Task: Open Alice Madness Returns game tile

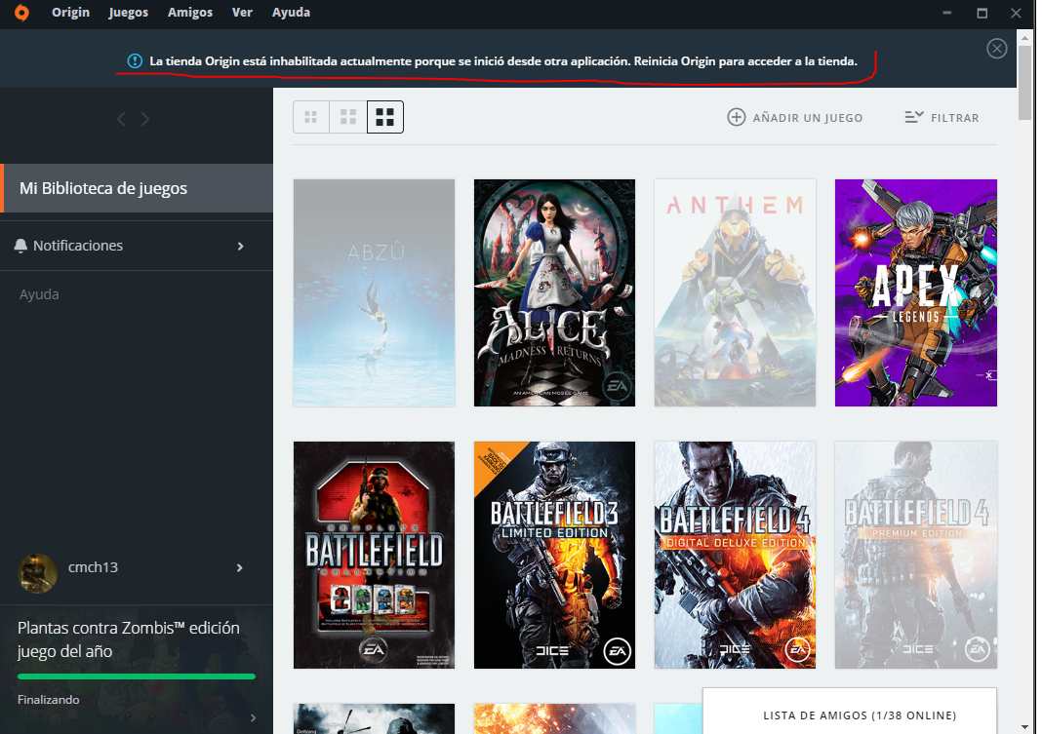Action: [x=554, y=292]
